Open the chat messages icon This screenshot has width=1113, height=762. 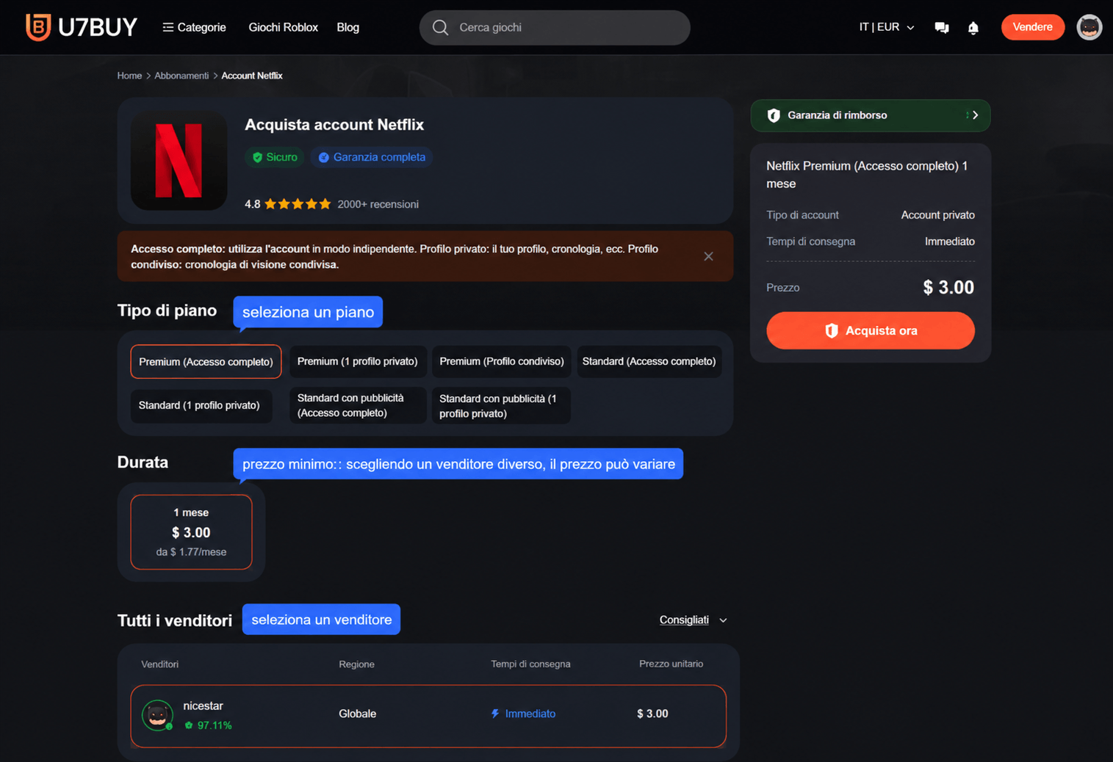[x=941, y=28]
